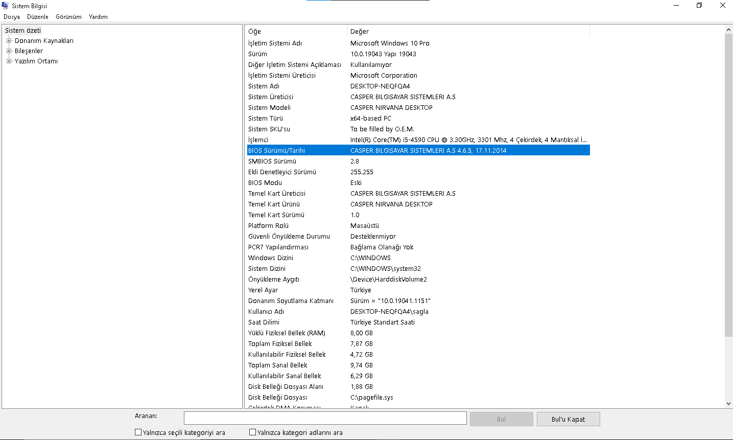The image size is (733, 440).
Task: Select the SMBIOS Sürümü row
Action: [x=418, y=161]
